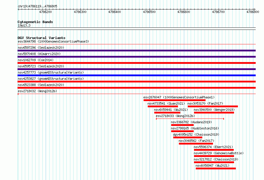The height and width of the screenshot is (180, 264).
Task: Select the nsv4733541 (Quan2021) red bar
Action: tap(163, 106)
